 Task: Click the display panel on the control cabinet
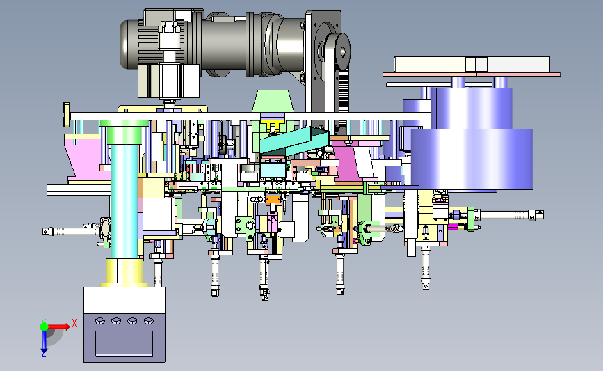(x=124, y=343)
